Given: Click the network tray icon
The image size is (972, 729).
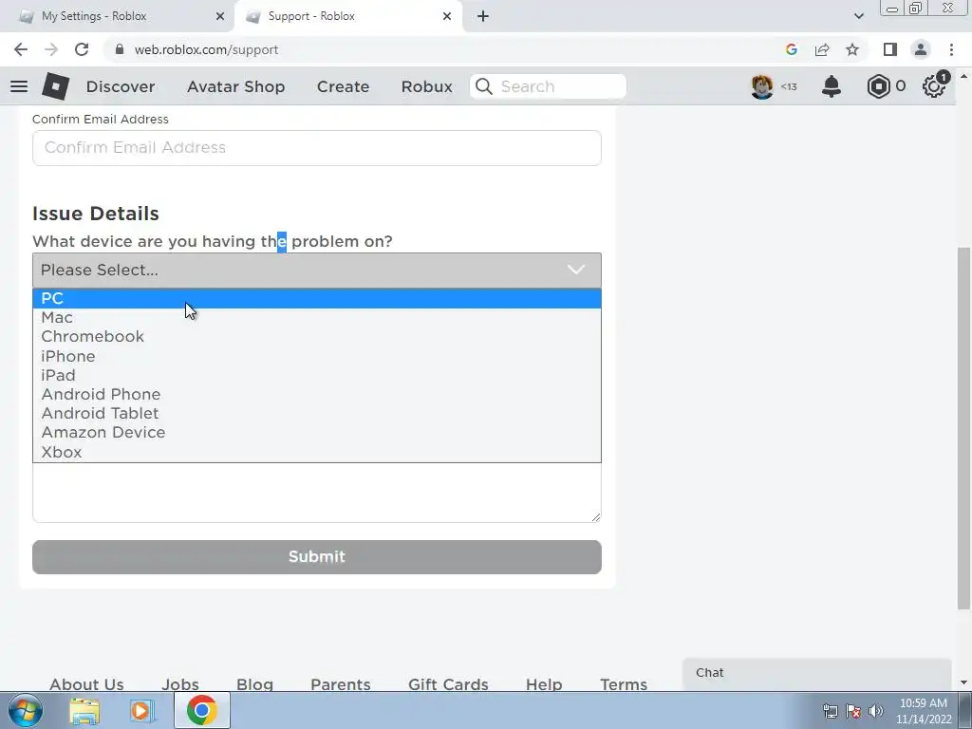Looking at the screenshot, I should pyautogui.click(x=830, y=711).
